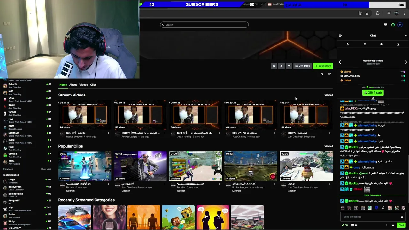
Task: Open options menu for the 05:04:18 stream video
Action: [x=219, y=133]
